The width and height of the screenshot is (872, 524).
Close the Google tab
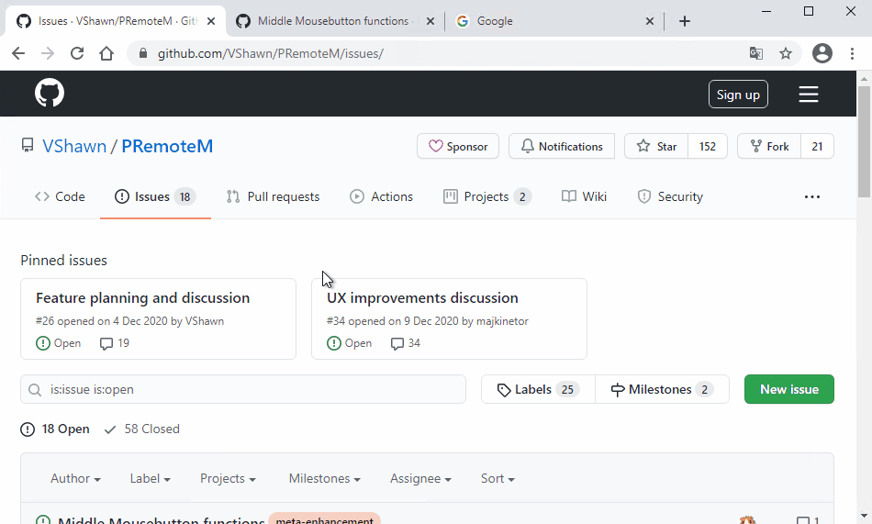coord(650,21)
